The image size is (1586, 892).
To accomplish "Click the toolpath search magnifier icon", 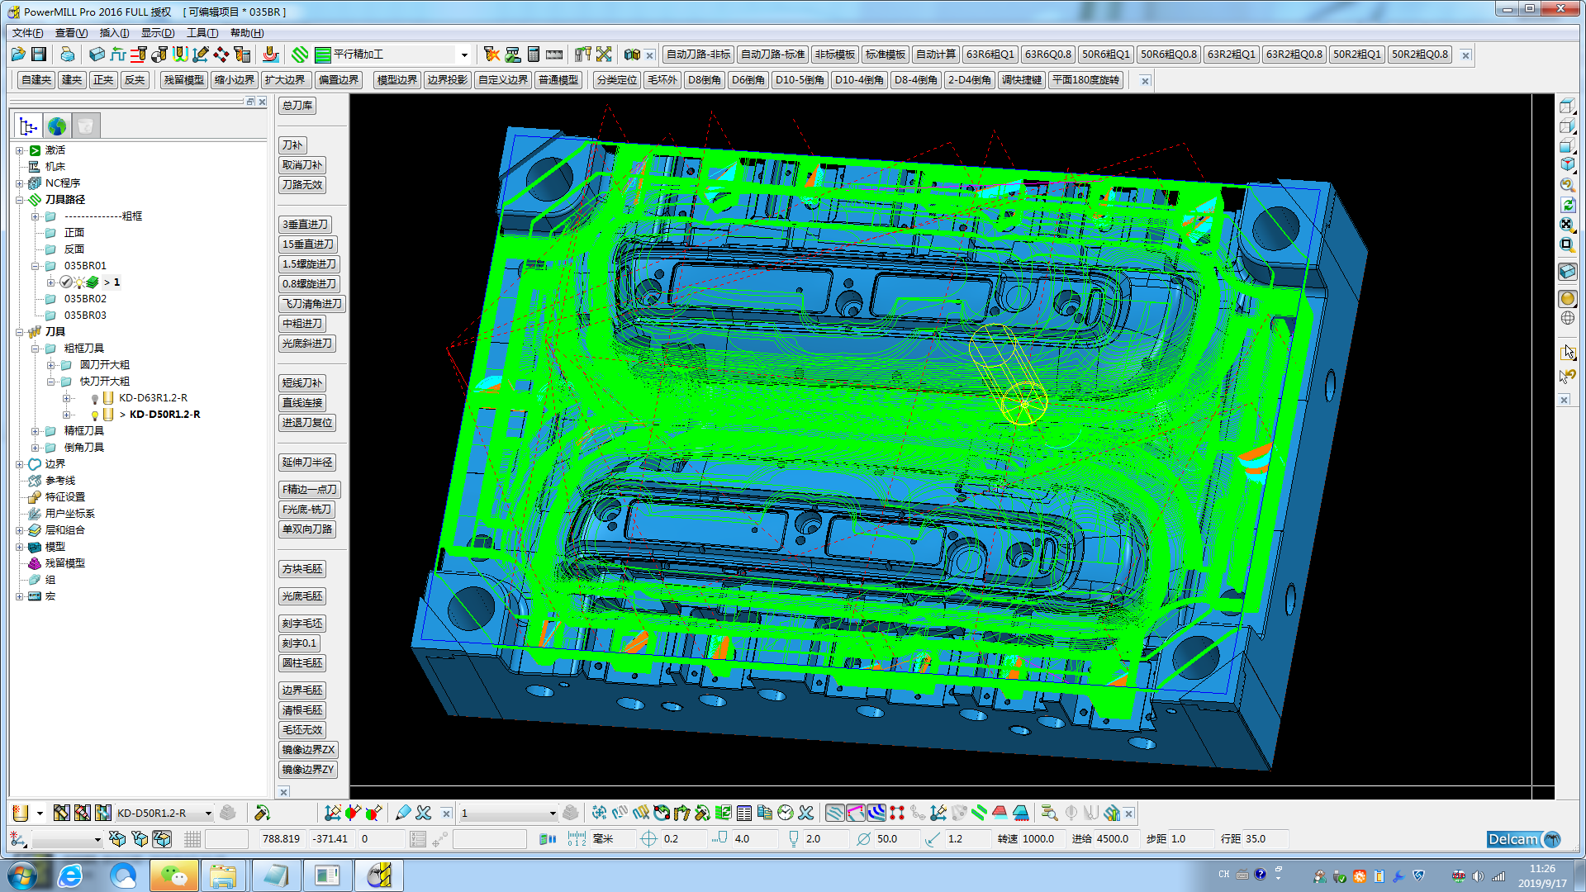I will click(x=1049, y=814).
